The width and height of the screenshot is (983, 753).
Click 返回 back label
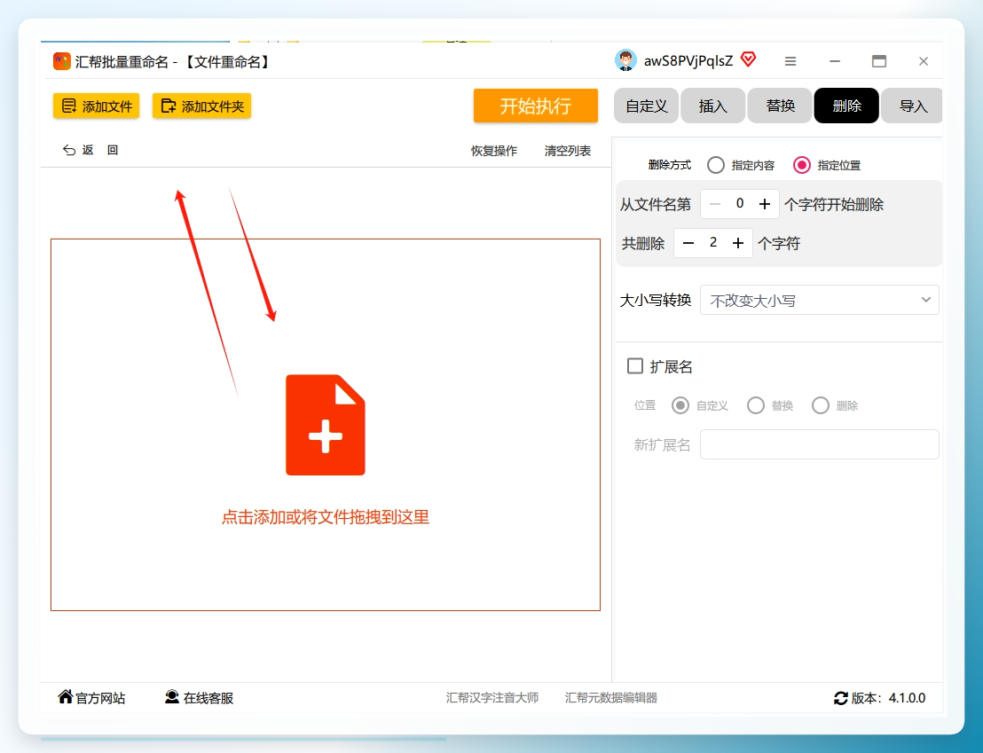click(99, 150)
